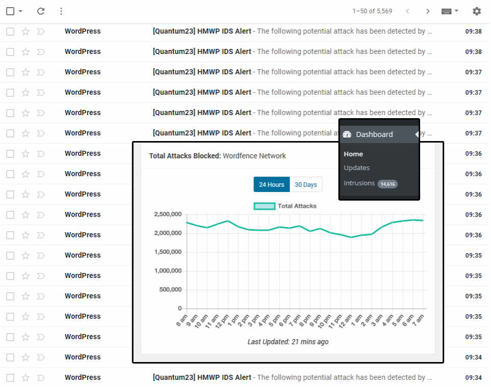
Task: Star the third 09:36 WordPress email
Action: (25, 195)
